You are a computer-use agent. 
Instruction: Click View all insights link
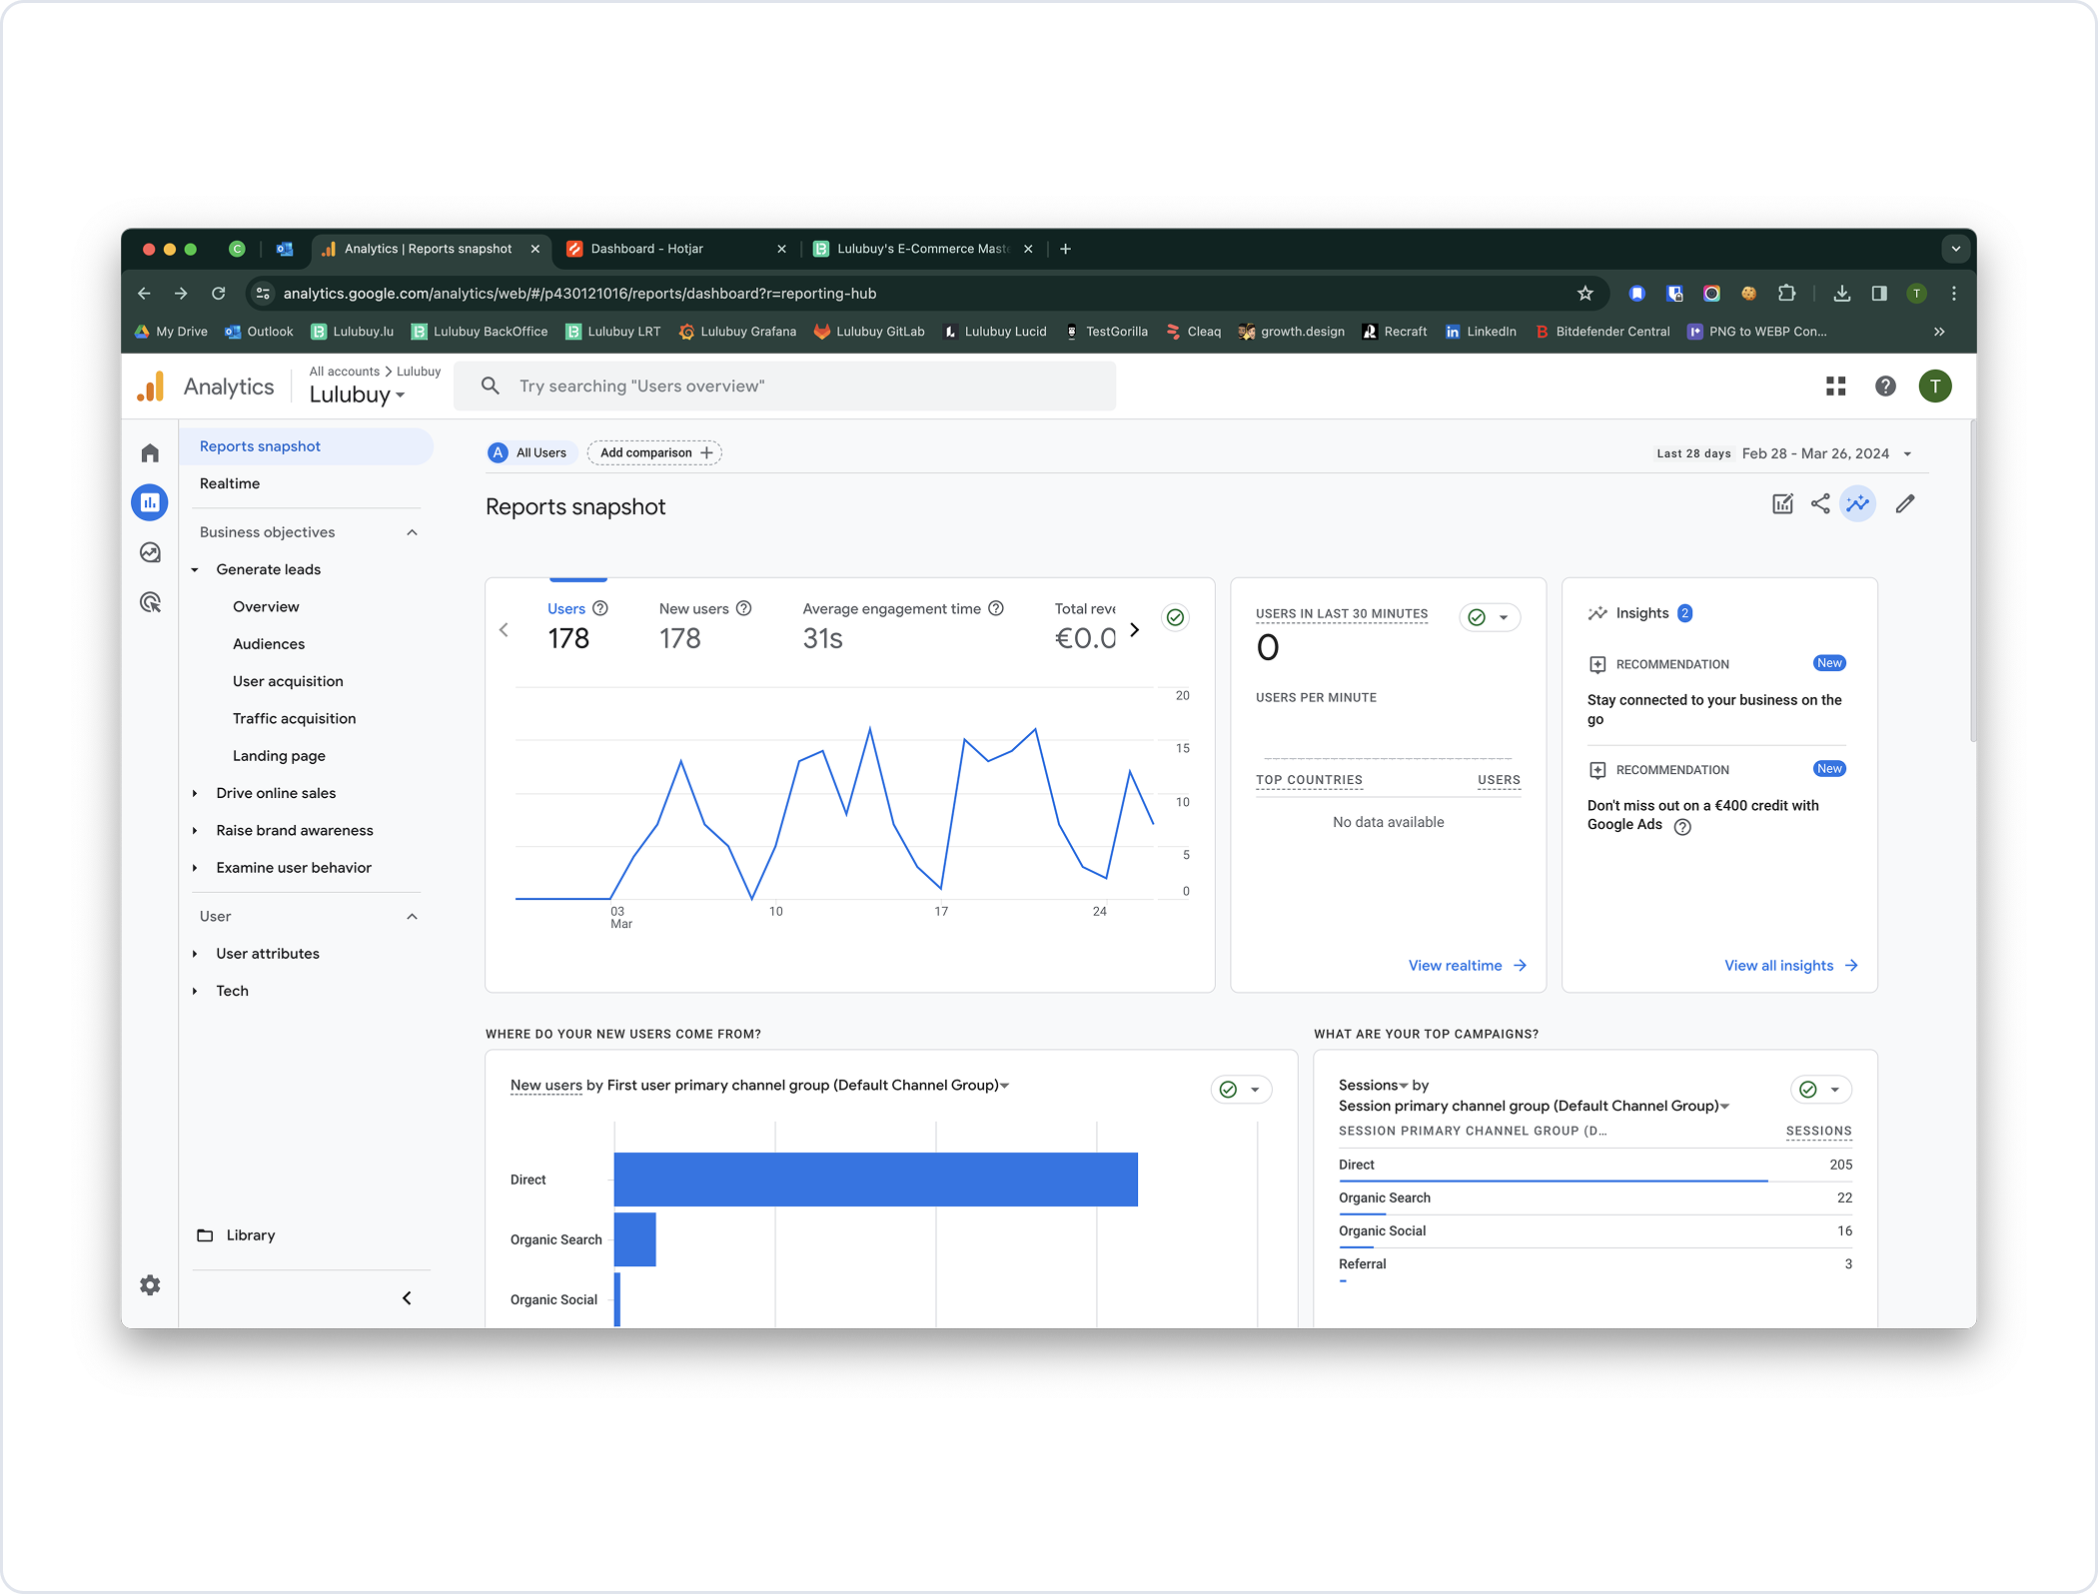(1790, 966)
